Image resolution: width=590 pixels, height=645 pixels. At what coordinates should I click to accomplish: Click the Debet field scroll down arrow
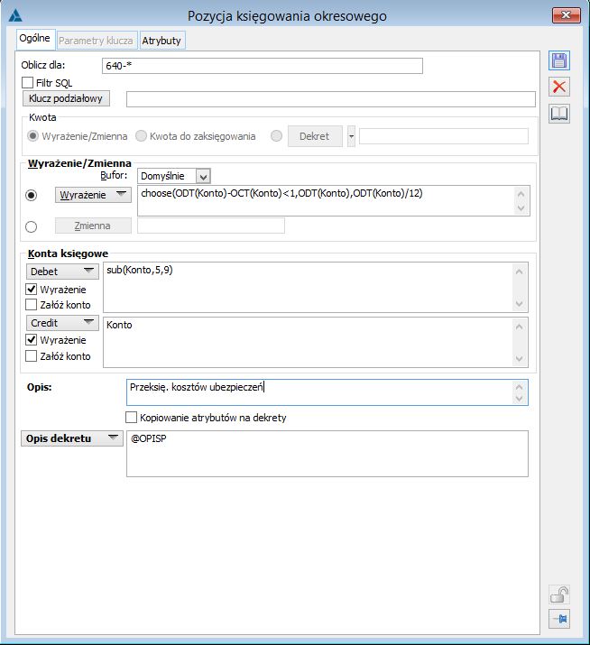click(x=520, y=304)
